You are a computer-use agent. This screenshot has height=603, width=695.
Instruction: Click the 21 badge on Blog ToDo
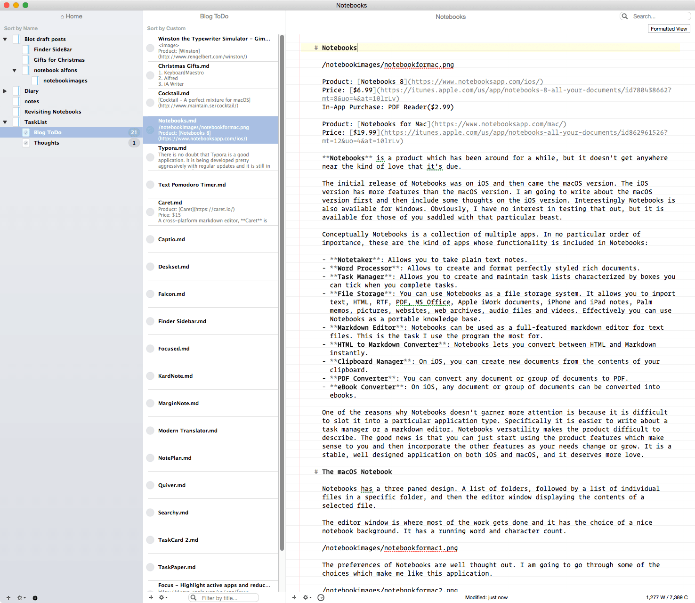[x=134, y=132]
